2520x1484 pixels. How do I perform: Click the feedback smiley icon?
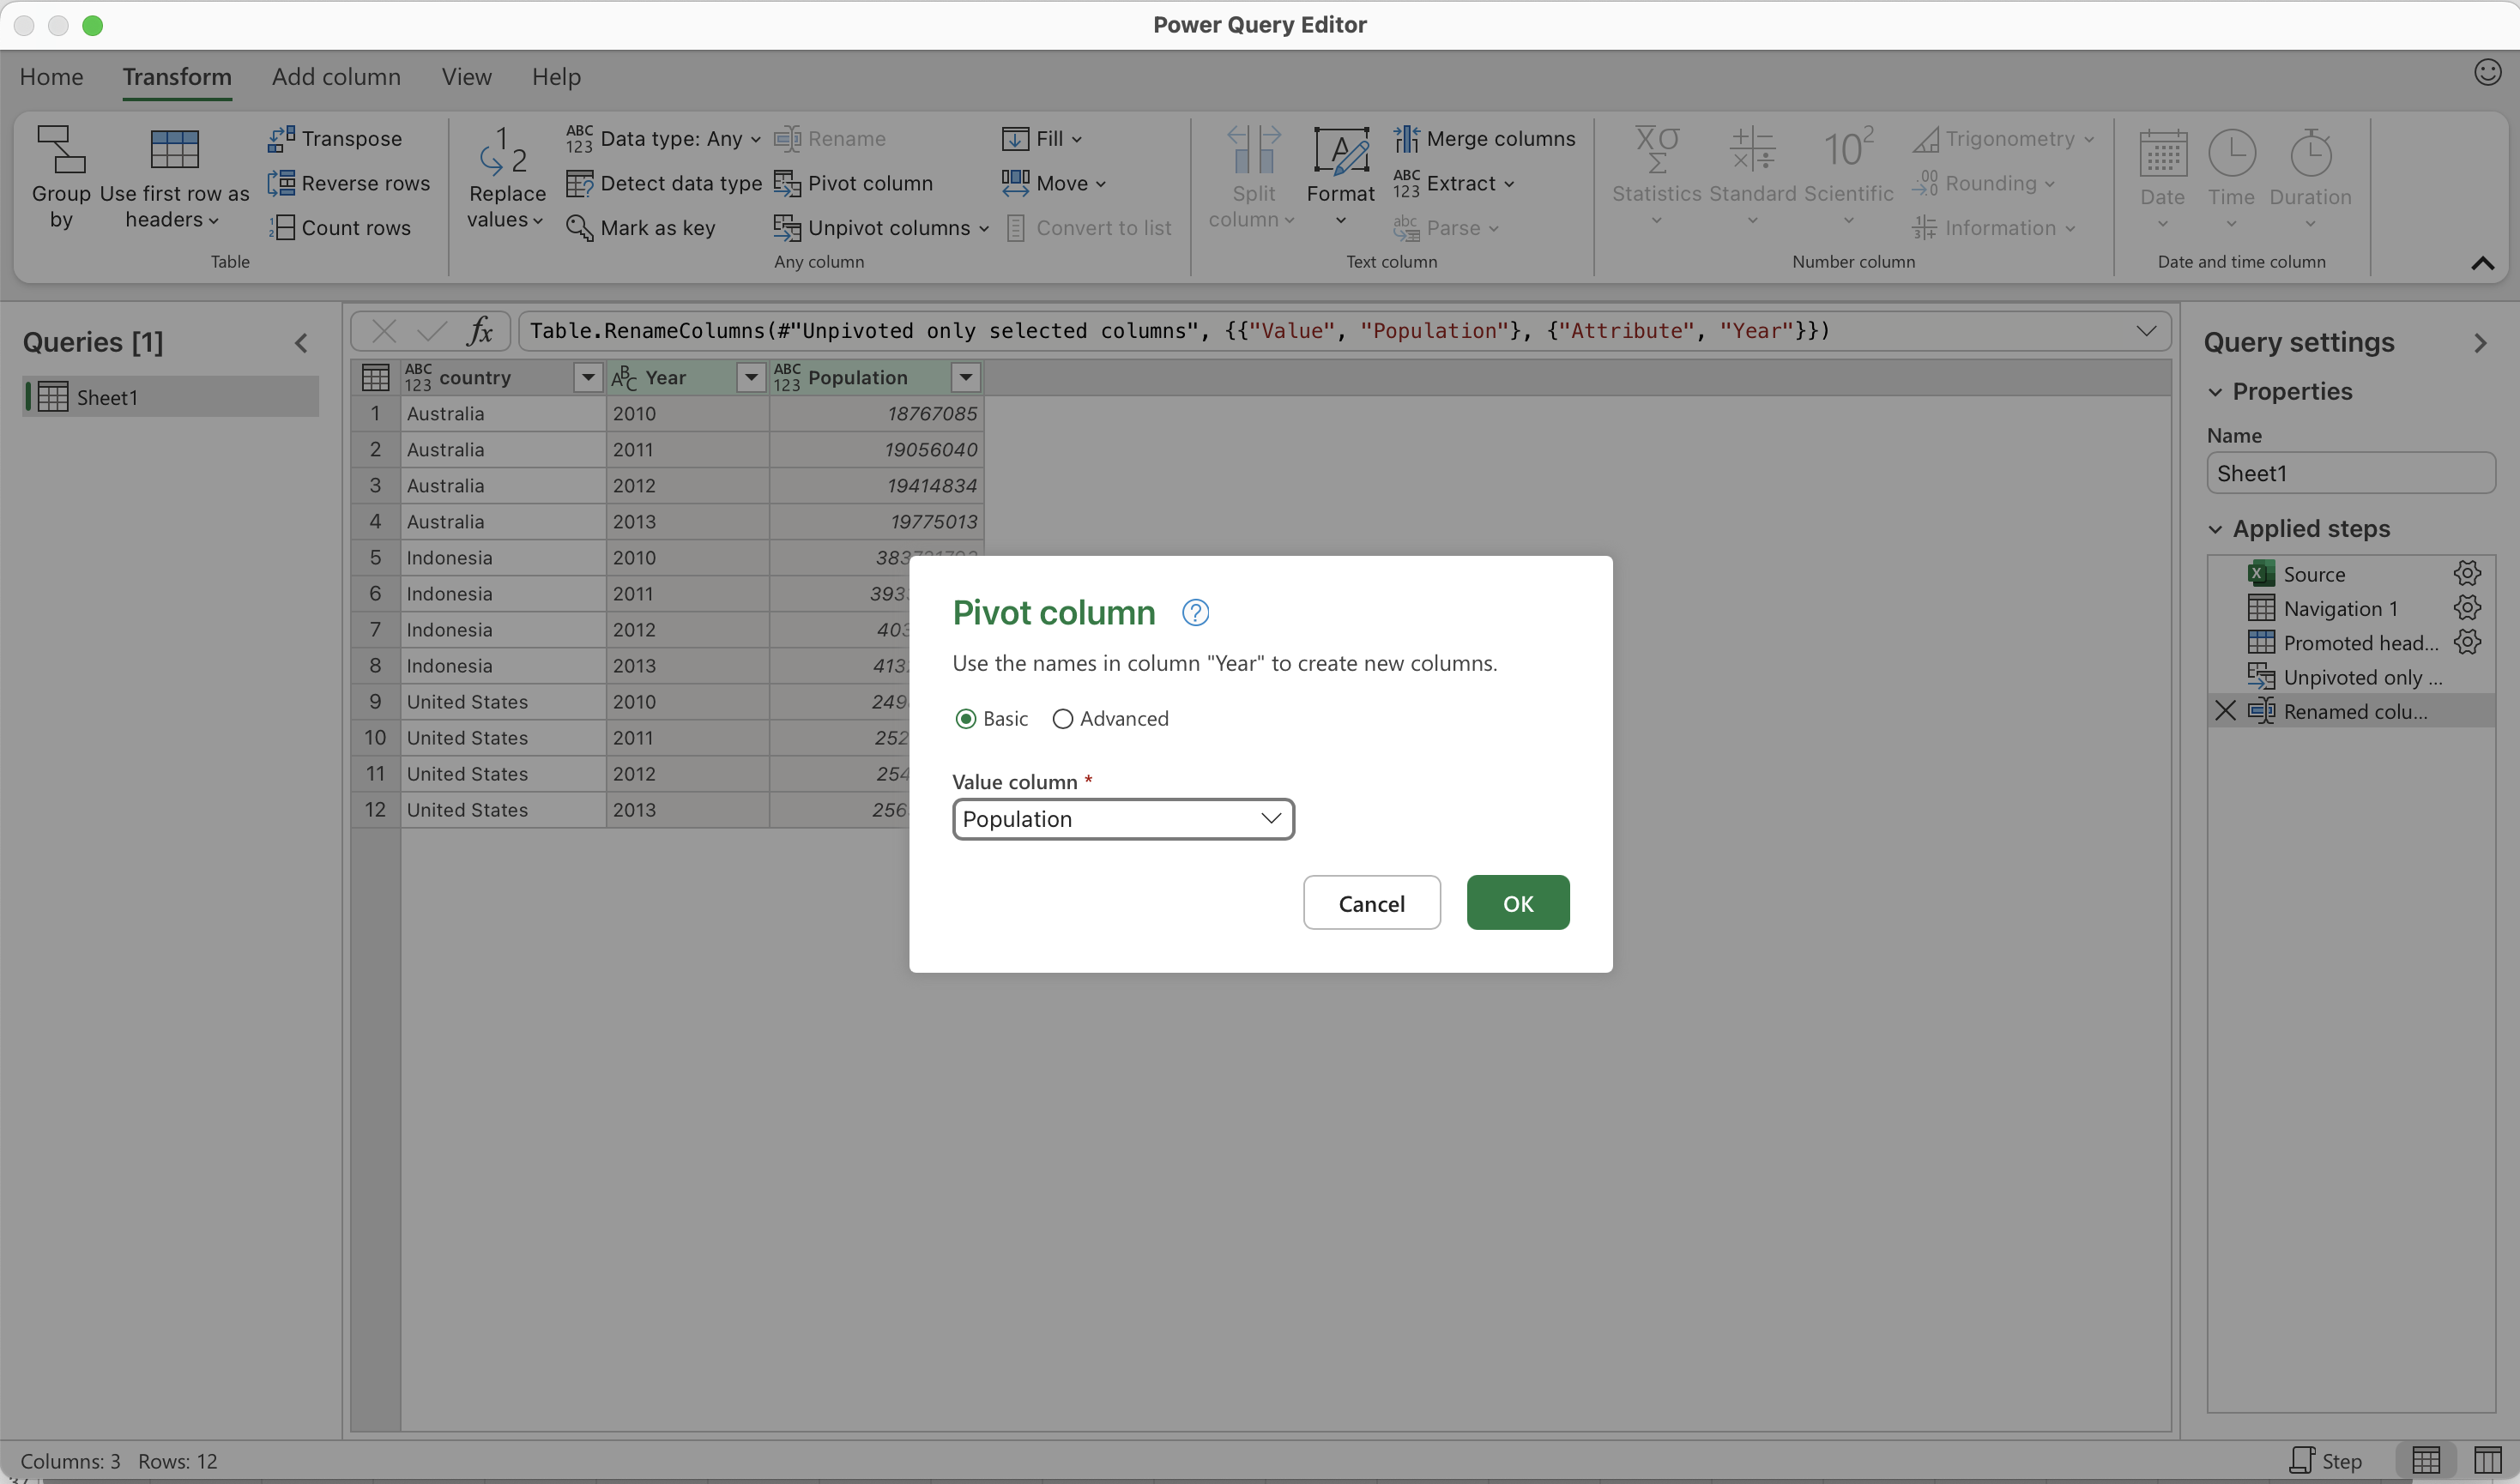click(x=2487, y=72)
